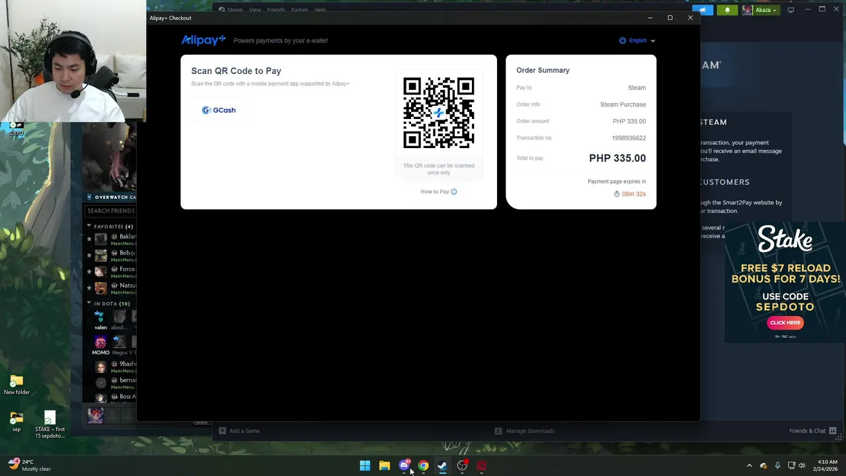Select the PHP 335.00 total to pay
The width and height of the screenshot is (846, 476).
pyautogui.click(x=617, y=158)
